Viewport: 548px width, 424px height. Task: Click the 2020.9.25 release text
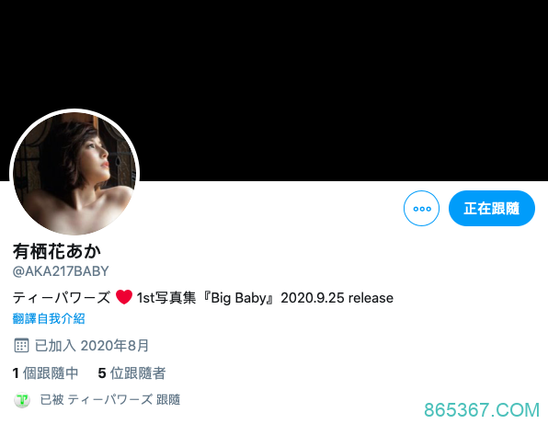click(x=337, y=298)
